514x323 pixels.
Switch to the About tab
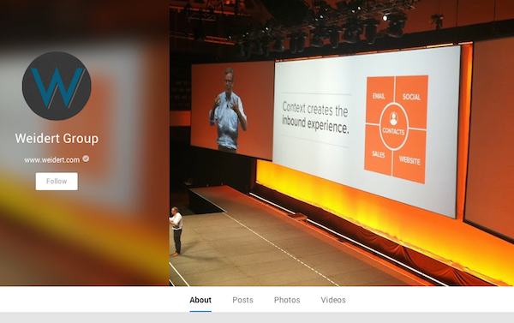(200, 300)
